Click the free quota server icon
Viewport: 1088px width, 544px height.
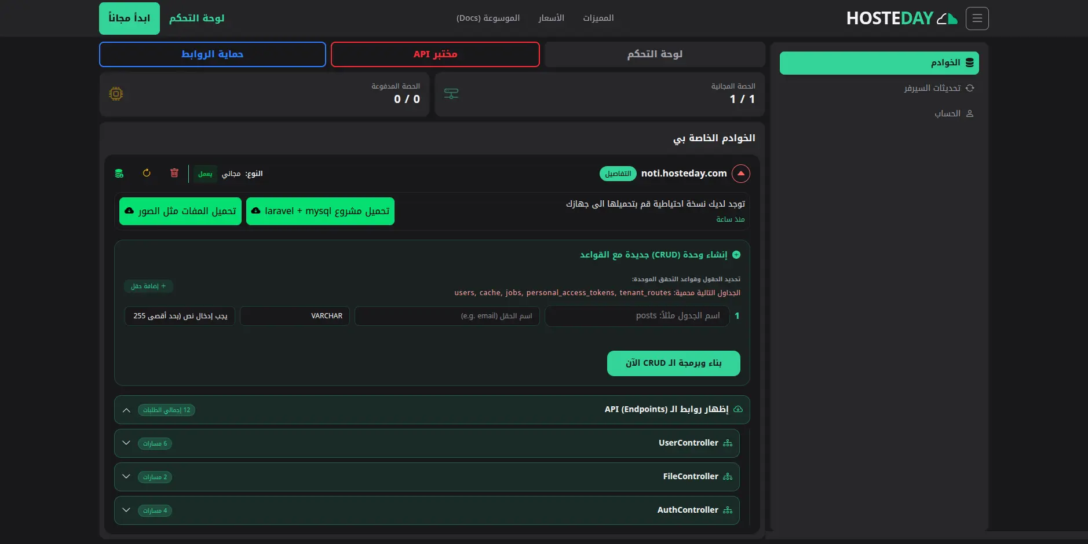(x=451, y=94)
